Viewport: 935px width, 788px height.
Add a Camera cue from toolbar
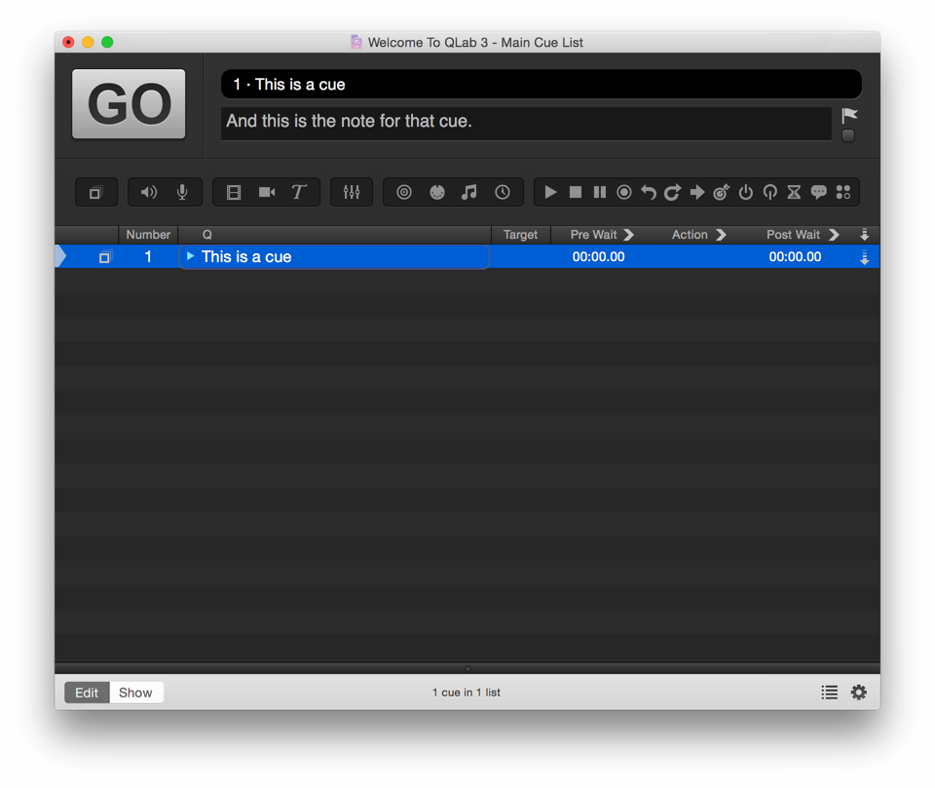267,193
